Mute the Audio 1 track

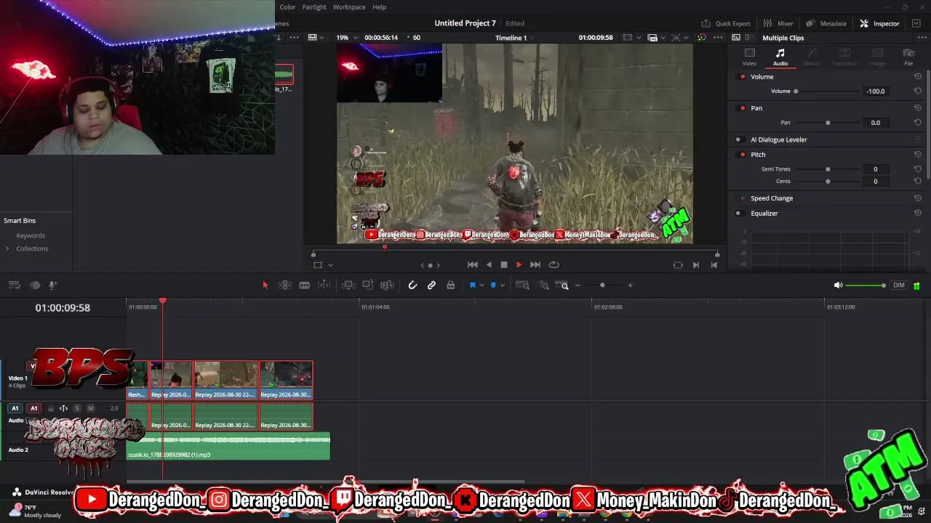click(91, 408)
